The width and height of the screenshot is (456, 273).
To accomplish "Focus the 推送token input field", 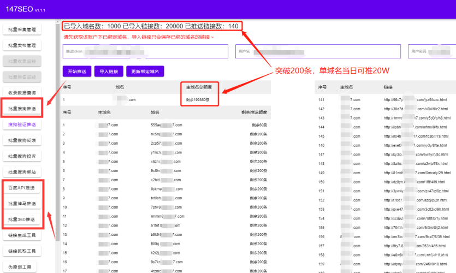I will point(145,51).
